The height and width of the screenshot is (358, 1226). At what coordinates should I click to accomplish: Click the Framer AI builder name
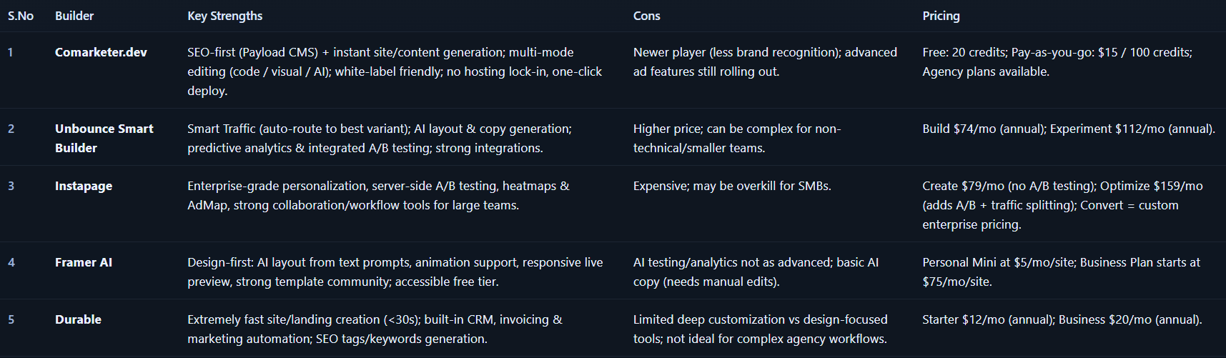coord(84,262)
